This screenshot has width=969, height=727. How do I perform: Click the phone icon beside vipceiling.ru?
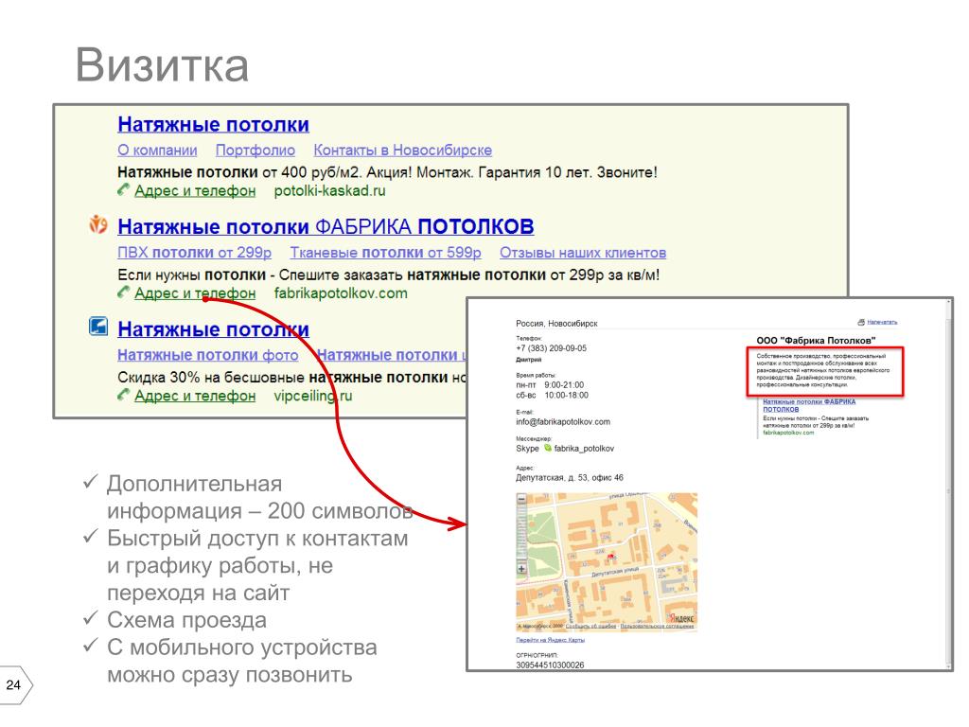(x=124, y=395)
